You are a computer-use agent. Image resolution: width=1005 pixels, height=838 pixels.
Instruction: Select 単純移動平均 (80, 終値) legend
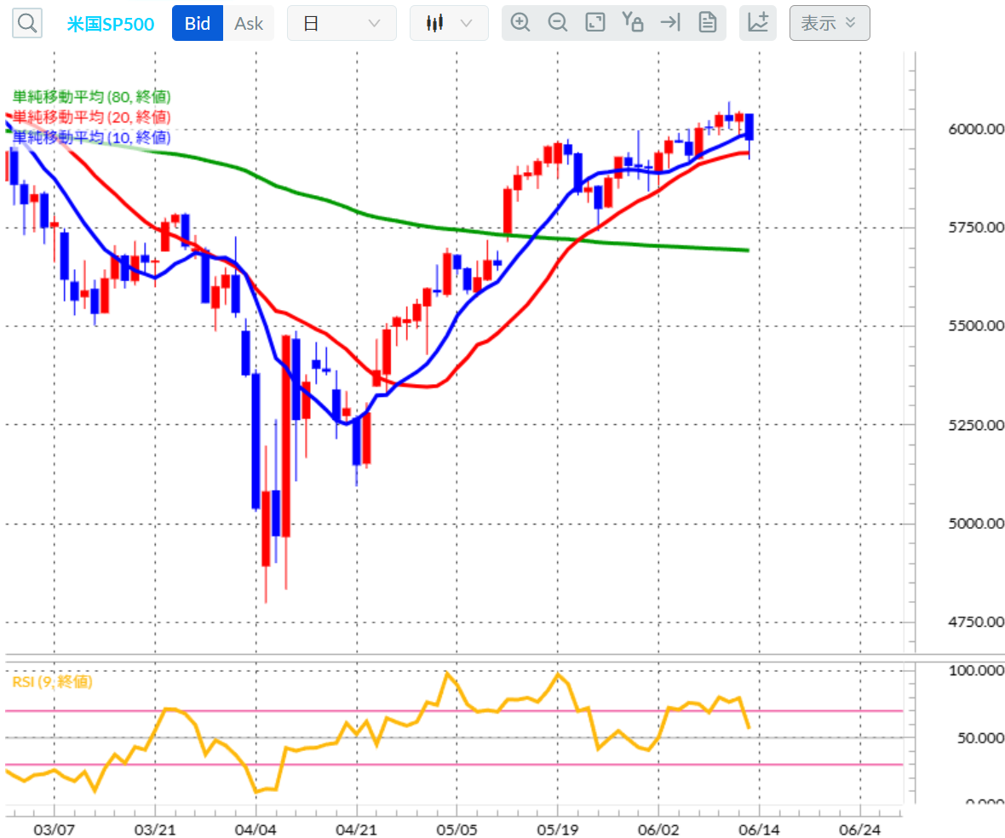coord(92,97)
